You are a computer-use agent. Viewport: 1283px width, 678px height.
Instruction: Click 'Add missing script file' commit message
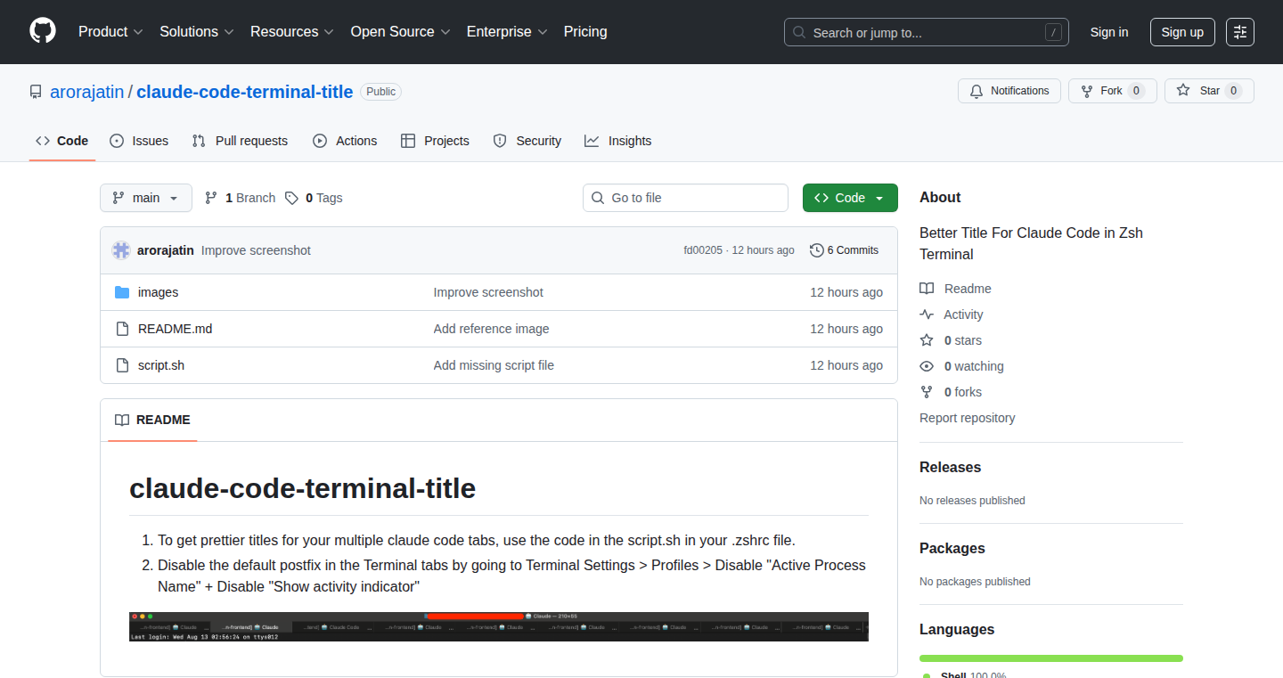click(x=494, y=365)
